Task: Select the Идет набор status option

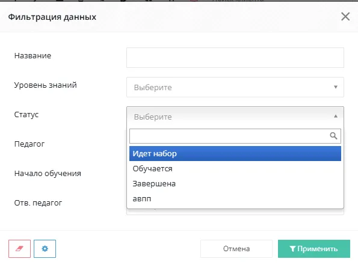Action: coord(235,153)
